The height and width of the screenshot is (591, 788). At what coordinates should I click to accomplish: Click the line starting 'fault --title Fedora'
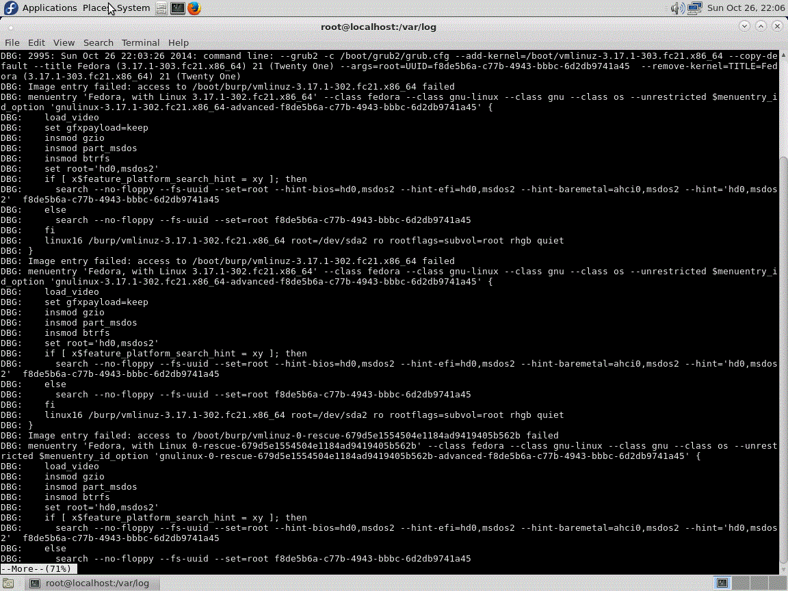tap(389, 66)
